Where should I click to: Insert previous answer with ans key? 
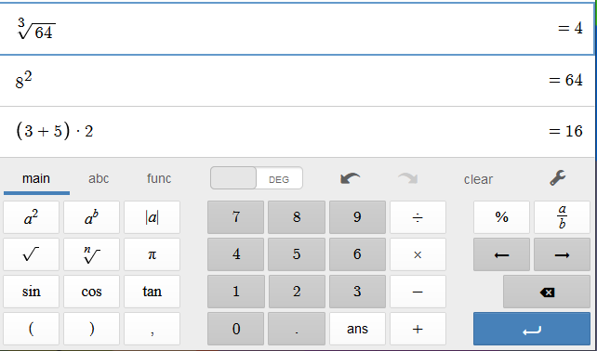357,329
